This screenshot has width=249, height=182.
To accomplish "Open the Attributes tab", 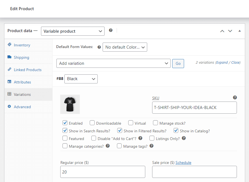I will click(22, 82).
